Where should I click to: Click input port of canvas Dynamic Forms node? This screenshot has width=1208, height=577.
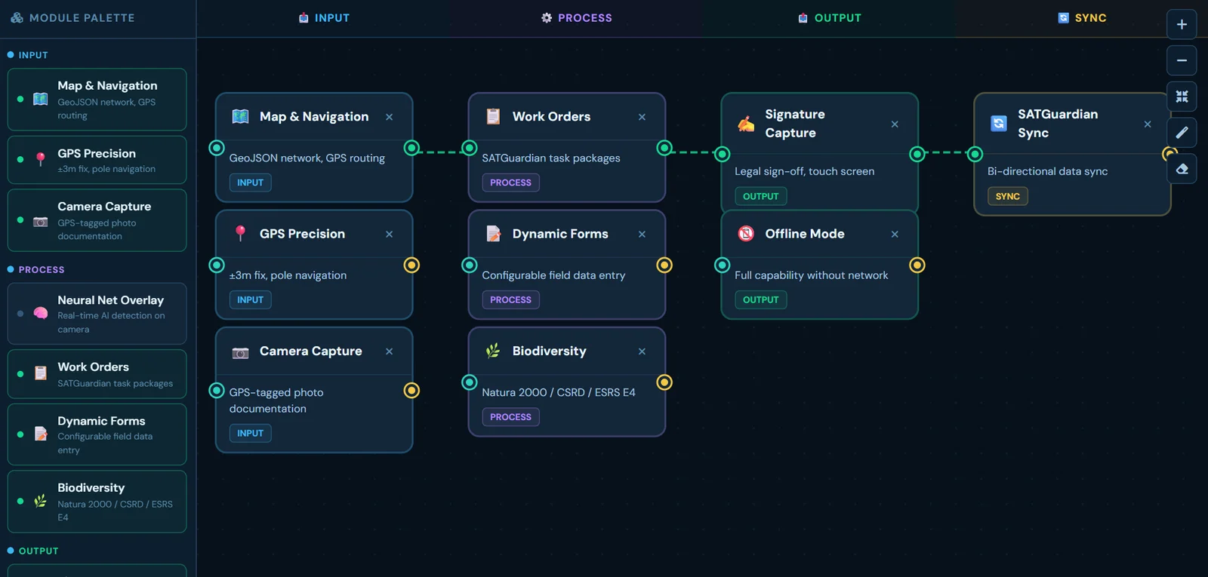[470, 265]
